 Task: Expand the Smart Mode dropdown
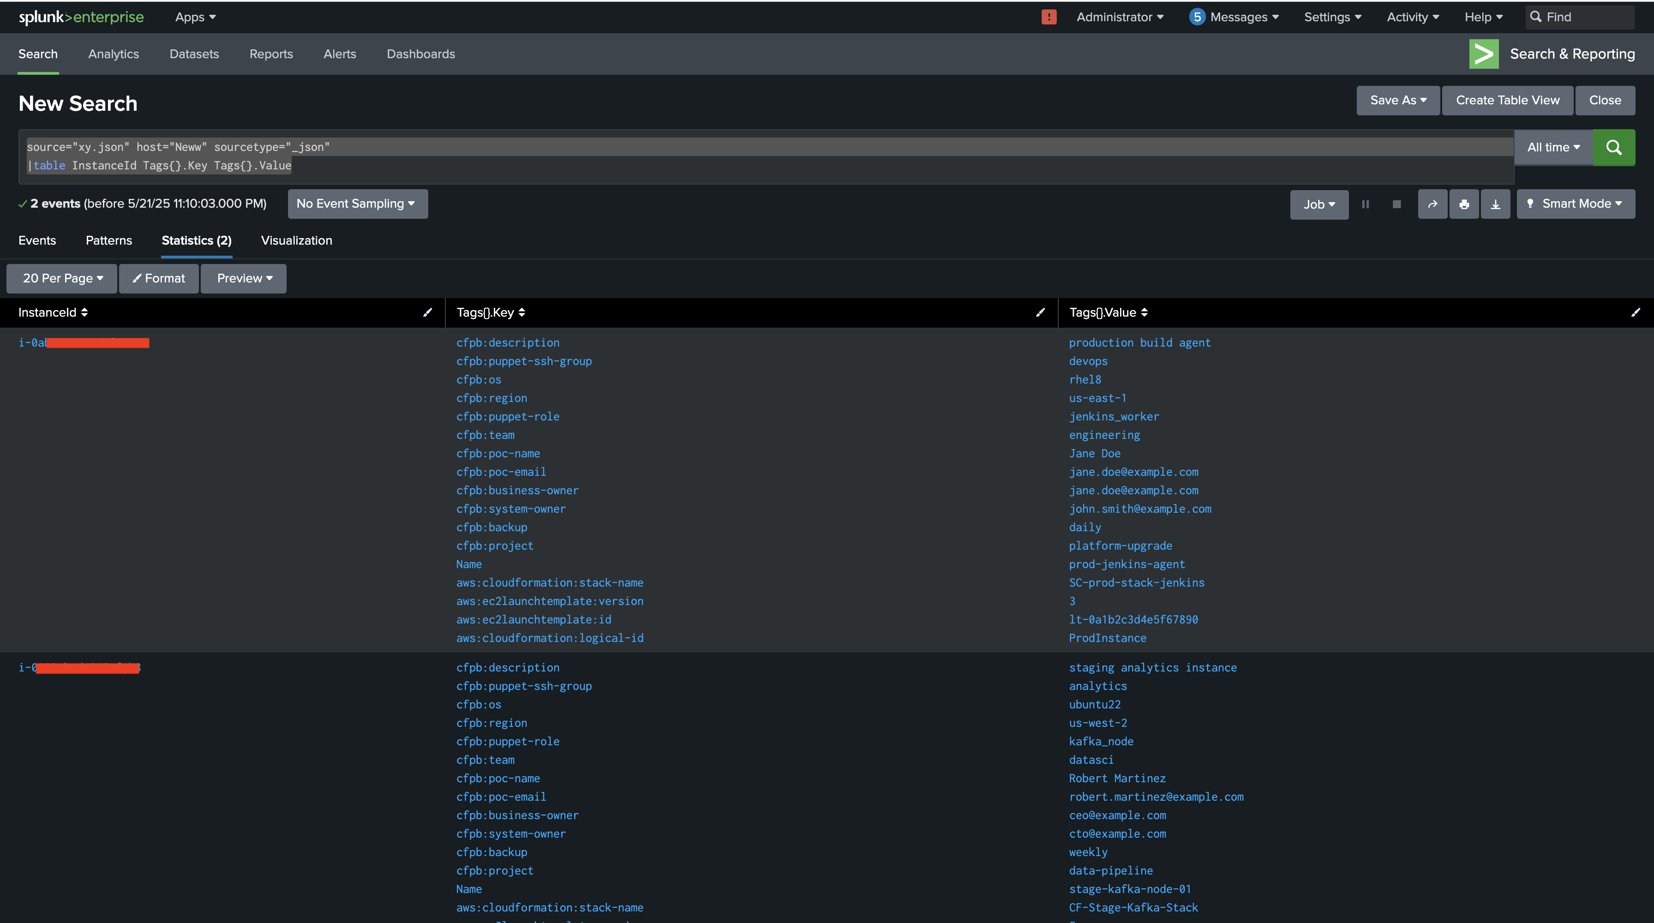(x=1575, y=204)
